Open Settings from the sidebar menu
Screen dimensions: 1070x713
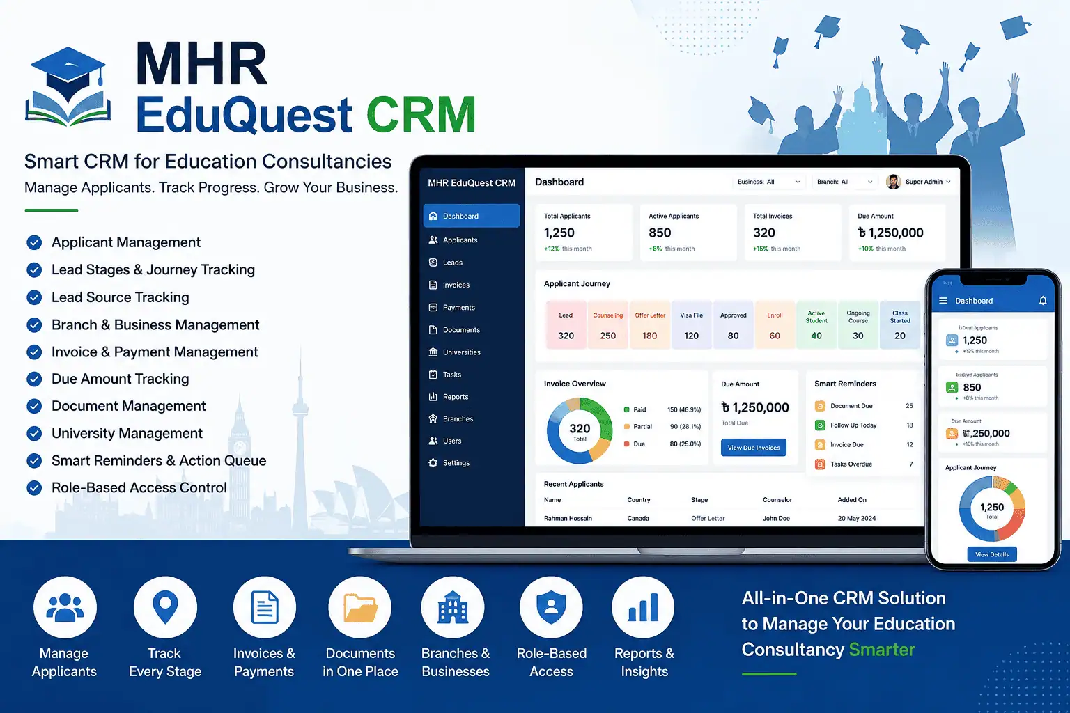pyautogui.click(x=472, y=463)
